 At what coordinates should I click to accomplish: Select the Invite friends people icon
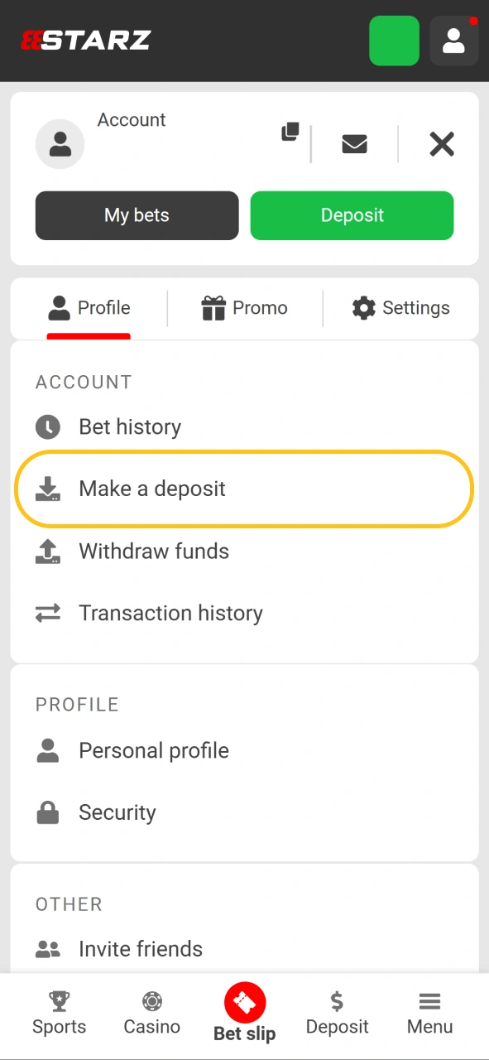click(x=47, y=948)
